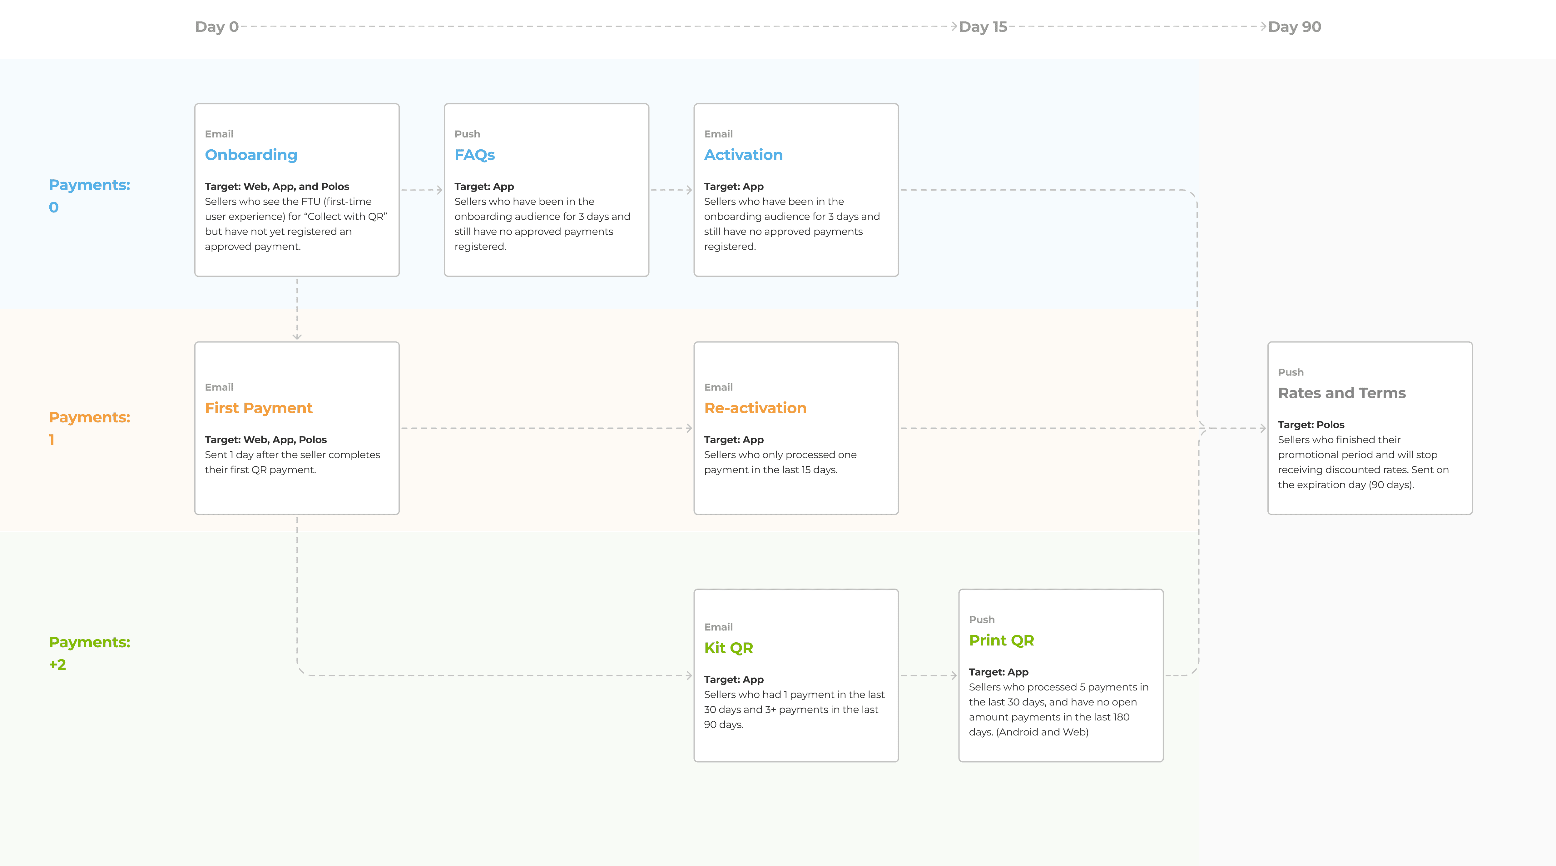Click the Onboarding email card title

pos(251,155)
